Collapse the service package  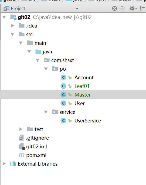coord(46,112)
